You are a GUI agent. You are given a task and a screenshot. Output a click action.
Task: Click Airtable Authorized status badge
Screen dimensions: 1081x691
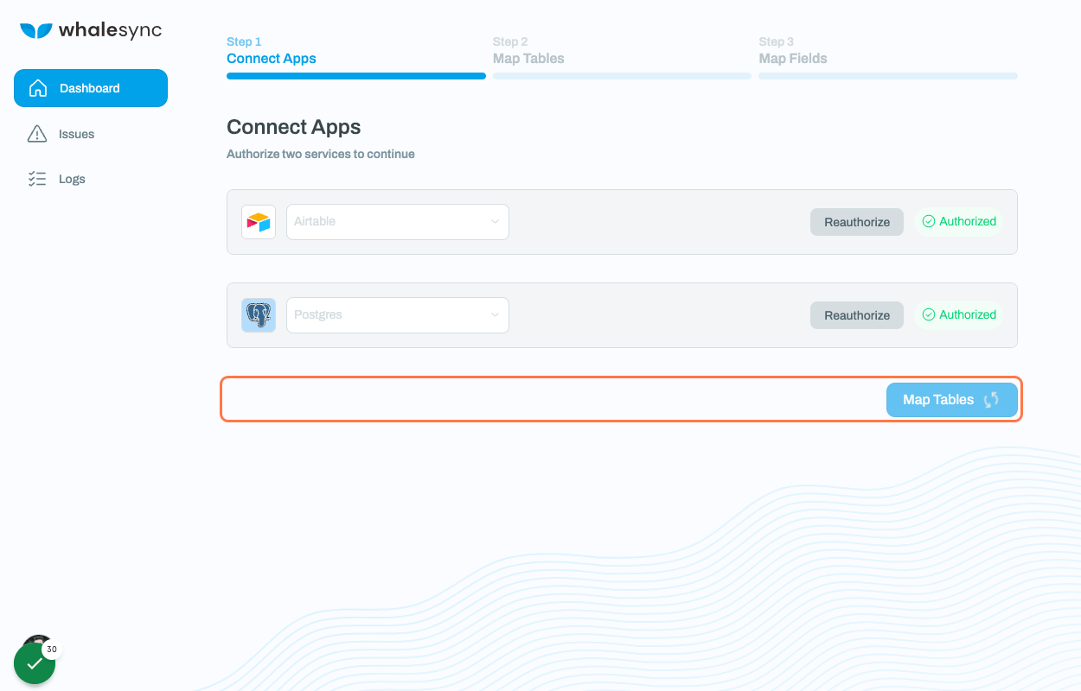pyautogui.click(x=959, y=222)
